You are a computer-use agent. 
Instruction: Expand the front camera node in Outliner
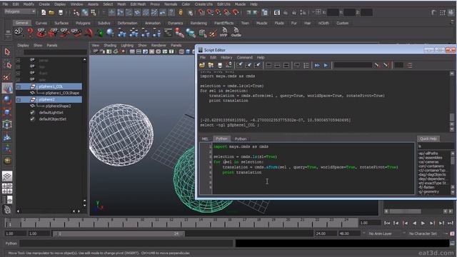19,73
